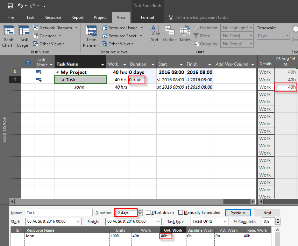Switch to the Resource ribbon tab

[x=53, y=17]
